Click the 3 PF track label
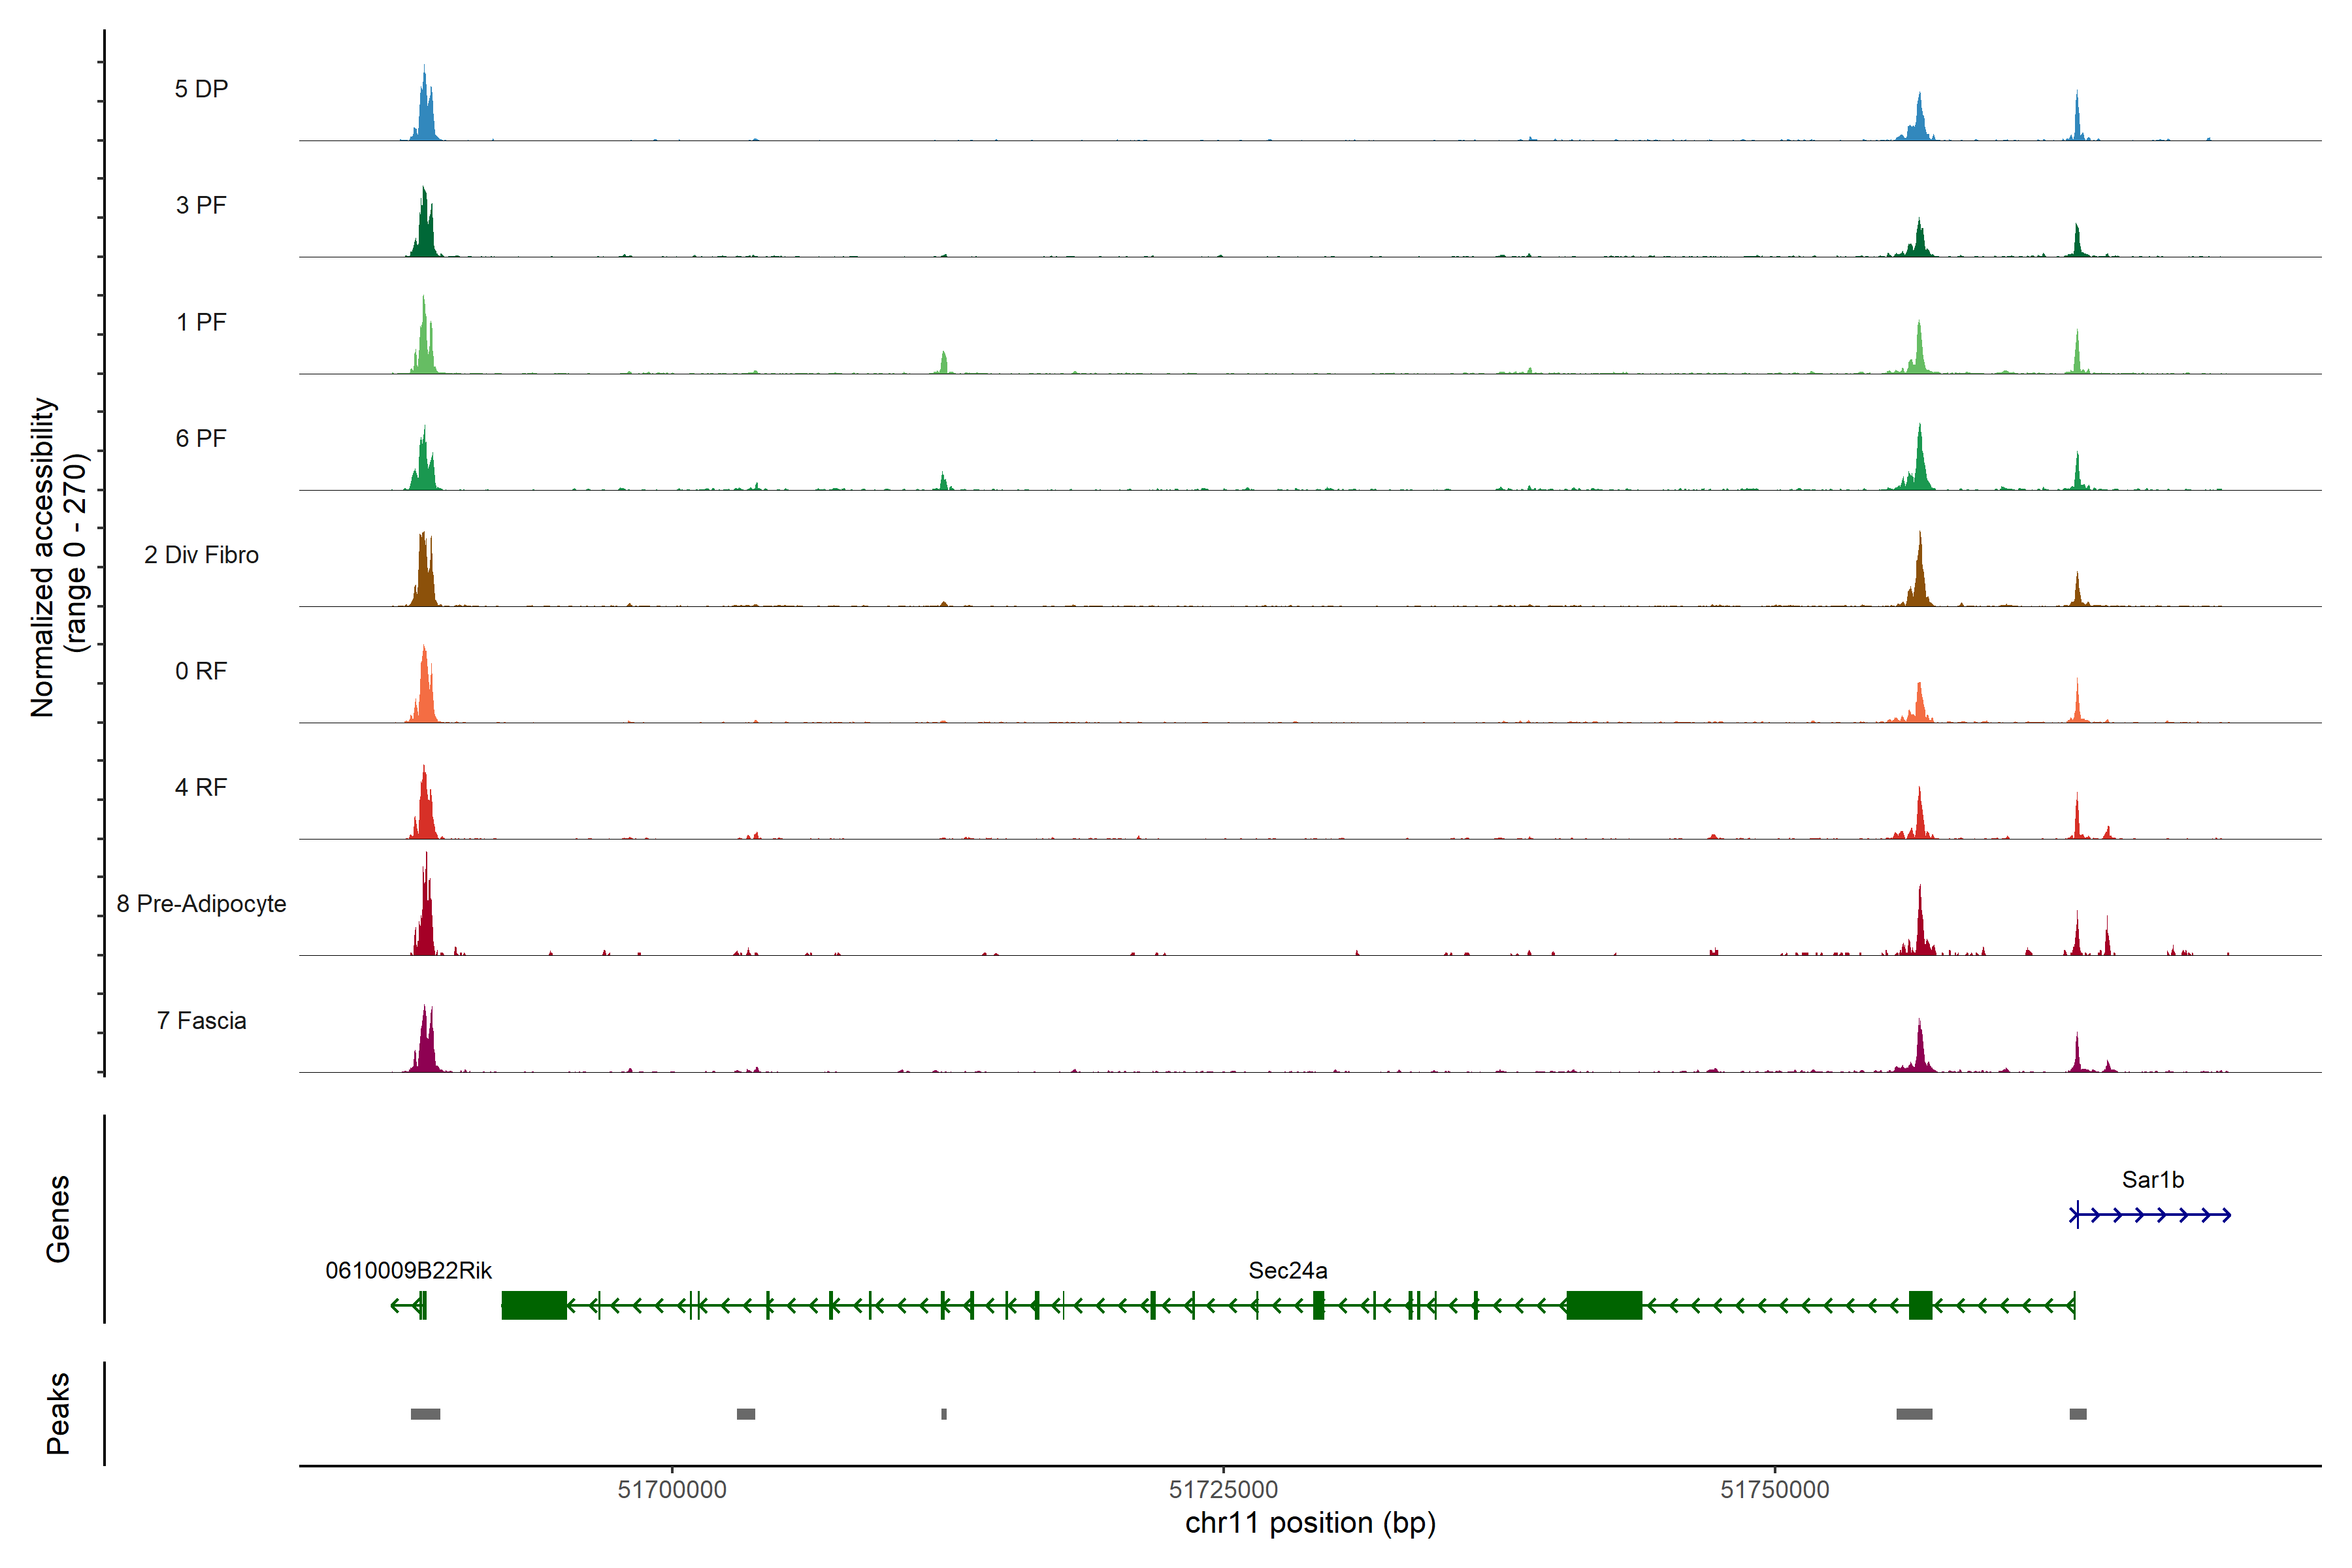This screenshot has width=2352, height=1568. coord(201,205)
